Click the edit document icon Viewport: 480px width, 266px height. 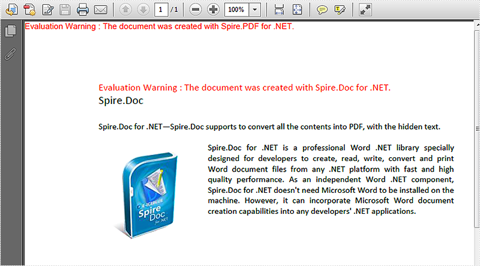click(47, 10)
